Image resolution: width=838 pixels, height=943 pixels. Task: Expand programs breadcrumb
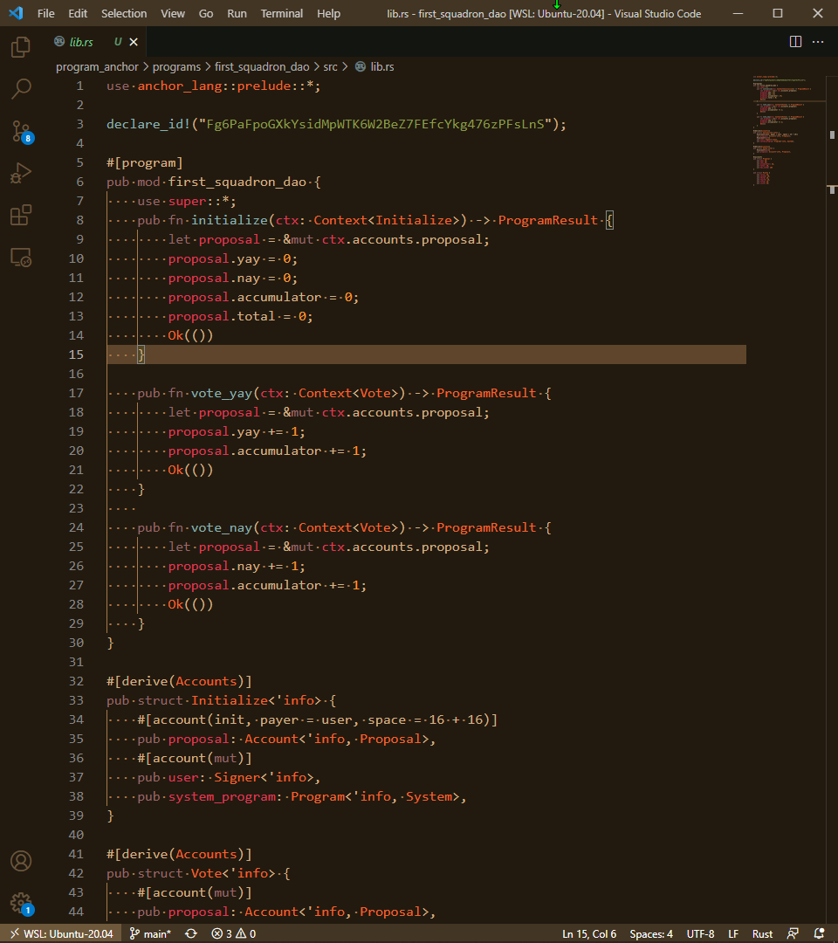(176, 66)
